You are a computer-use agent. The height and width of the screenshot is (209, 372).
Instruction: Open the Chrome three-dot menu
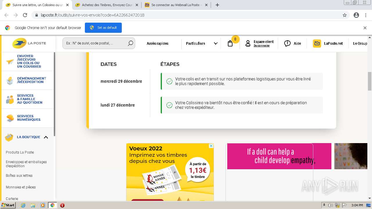366,15
